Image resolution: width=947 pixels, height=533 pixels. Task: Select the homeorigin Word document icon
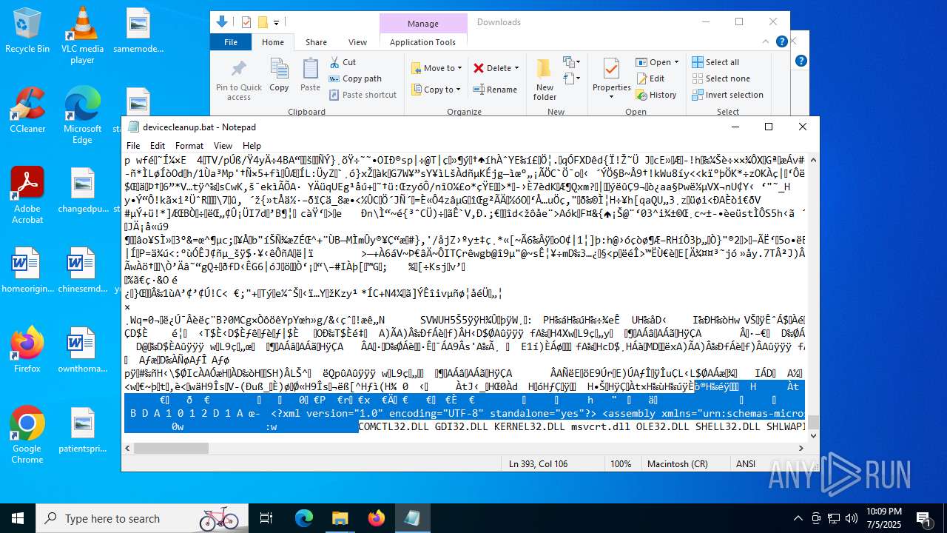26,270
